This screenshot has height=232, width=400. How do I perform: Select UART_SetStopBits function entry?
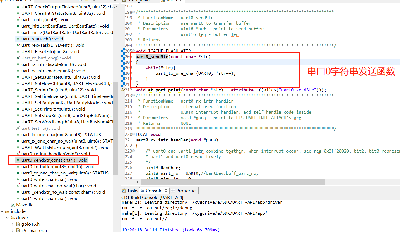[67, 115]
